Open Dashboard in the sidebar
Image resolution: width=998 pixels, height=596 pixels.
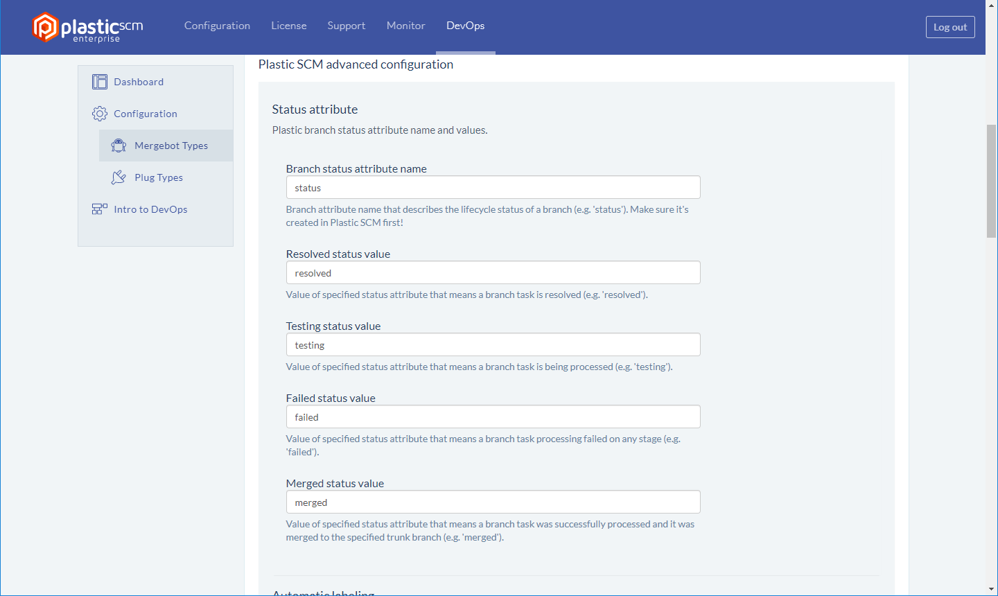pyautogui.click(x=139, y=82)
